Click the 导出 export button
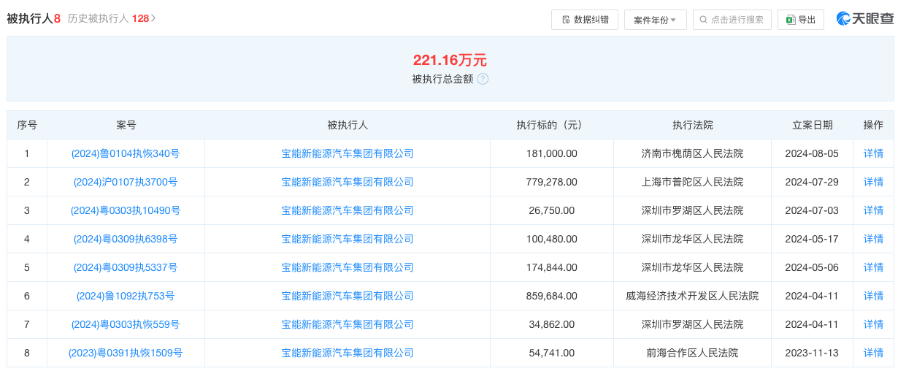The image size is (898, 371). coord(801,20)
